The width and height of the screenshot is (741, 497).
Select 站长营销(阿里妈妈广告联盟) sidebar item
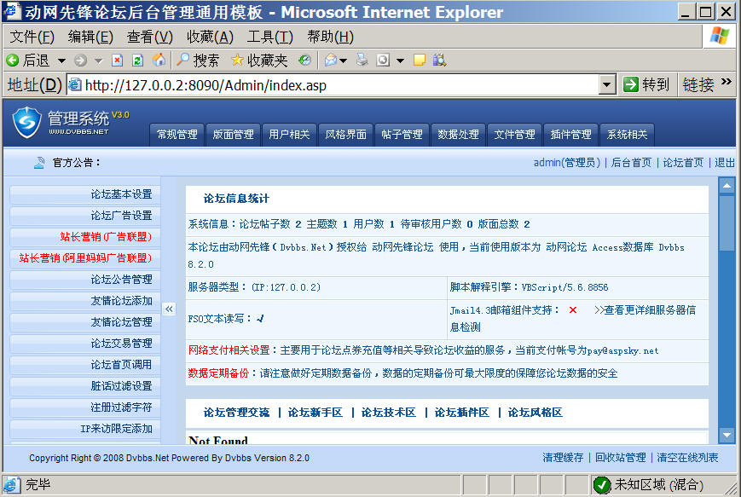coord(85,258)
